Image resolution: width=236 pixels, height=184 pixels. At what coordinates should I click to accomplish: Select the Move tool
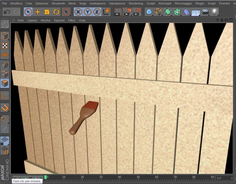click(x=38, y=12)
